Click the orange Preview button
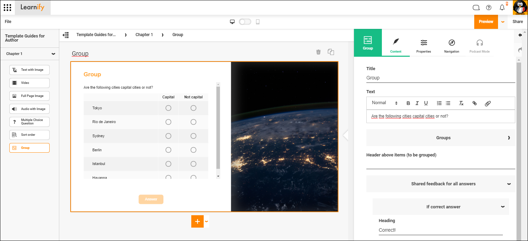528x241 pixels. click(x=486, y=21)
